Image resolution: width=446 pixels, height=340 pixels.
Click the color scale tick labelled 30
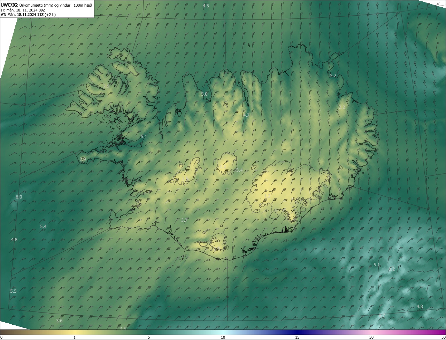(x=371, y=337)
